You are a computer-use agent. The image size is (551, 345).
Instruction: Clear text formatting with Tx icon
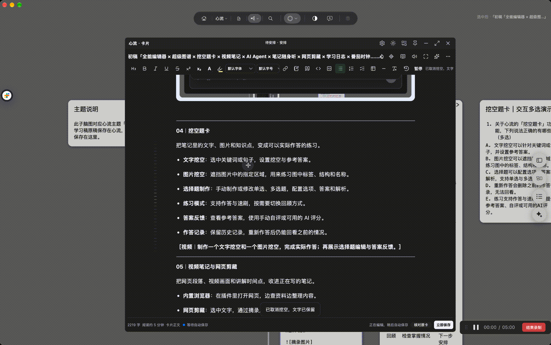[394, 69]
